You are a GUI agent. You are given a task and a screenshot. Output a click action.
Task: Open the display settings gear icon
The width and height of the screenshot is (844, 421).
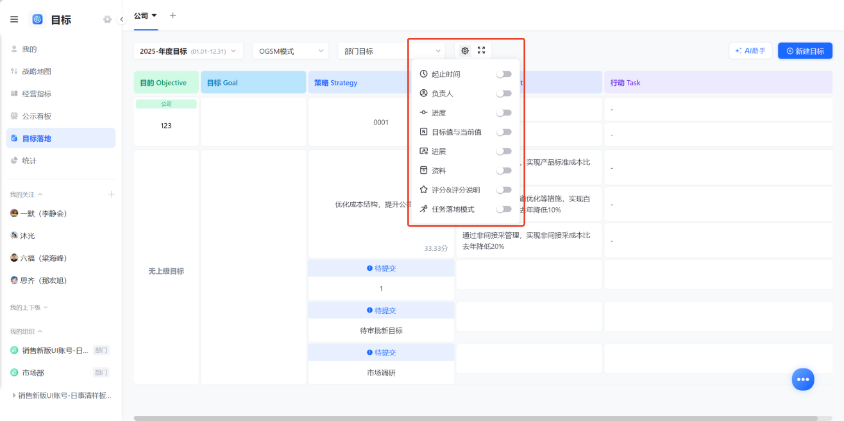click(465, 51)
